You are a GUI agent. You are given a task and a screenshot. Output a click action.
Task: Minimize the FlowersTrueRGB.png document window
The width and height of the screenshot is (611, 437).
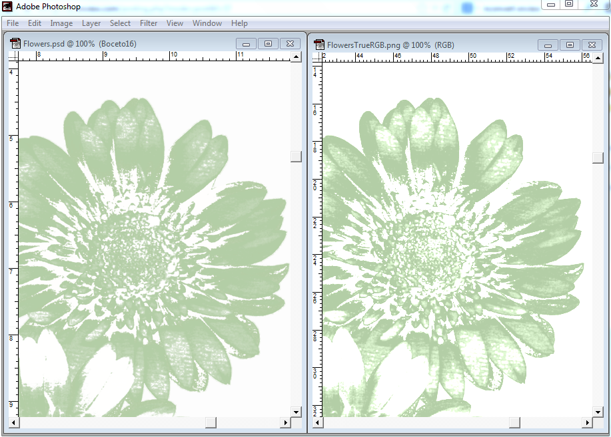click(x=548, y=45)
